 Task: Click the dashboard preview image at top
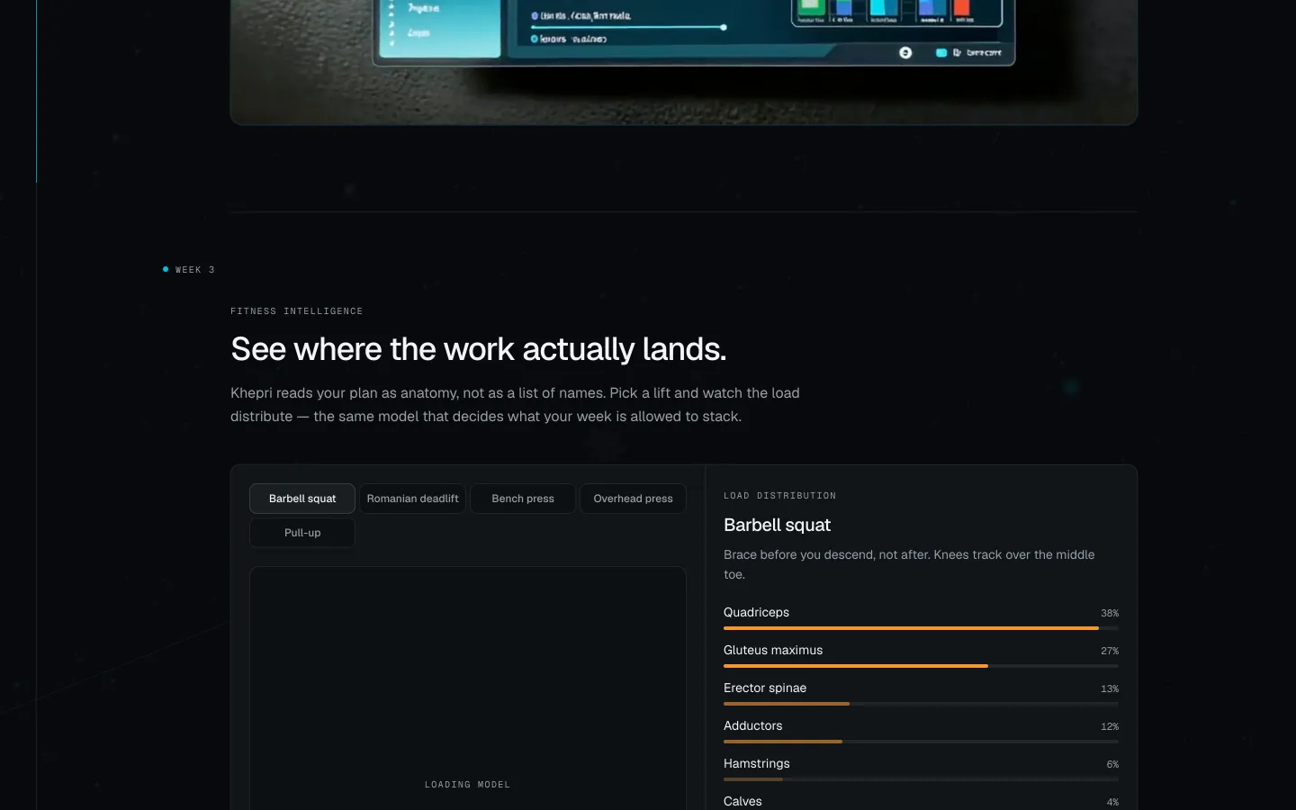tap(684, 62)
